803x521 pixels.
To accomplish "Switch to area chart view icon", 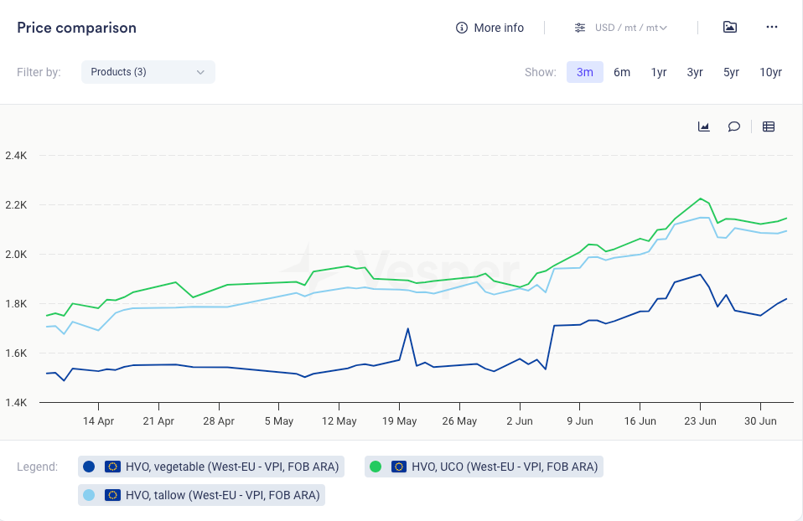I will [704, 126].
